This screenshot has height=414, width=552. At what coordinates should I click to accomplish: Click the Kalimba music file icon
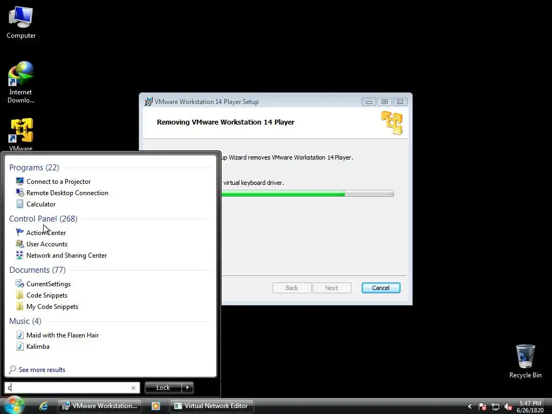click(20, 346)
